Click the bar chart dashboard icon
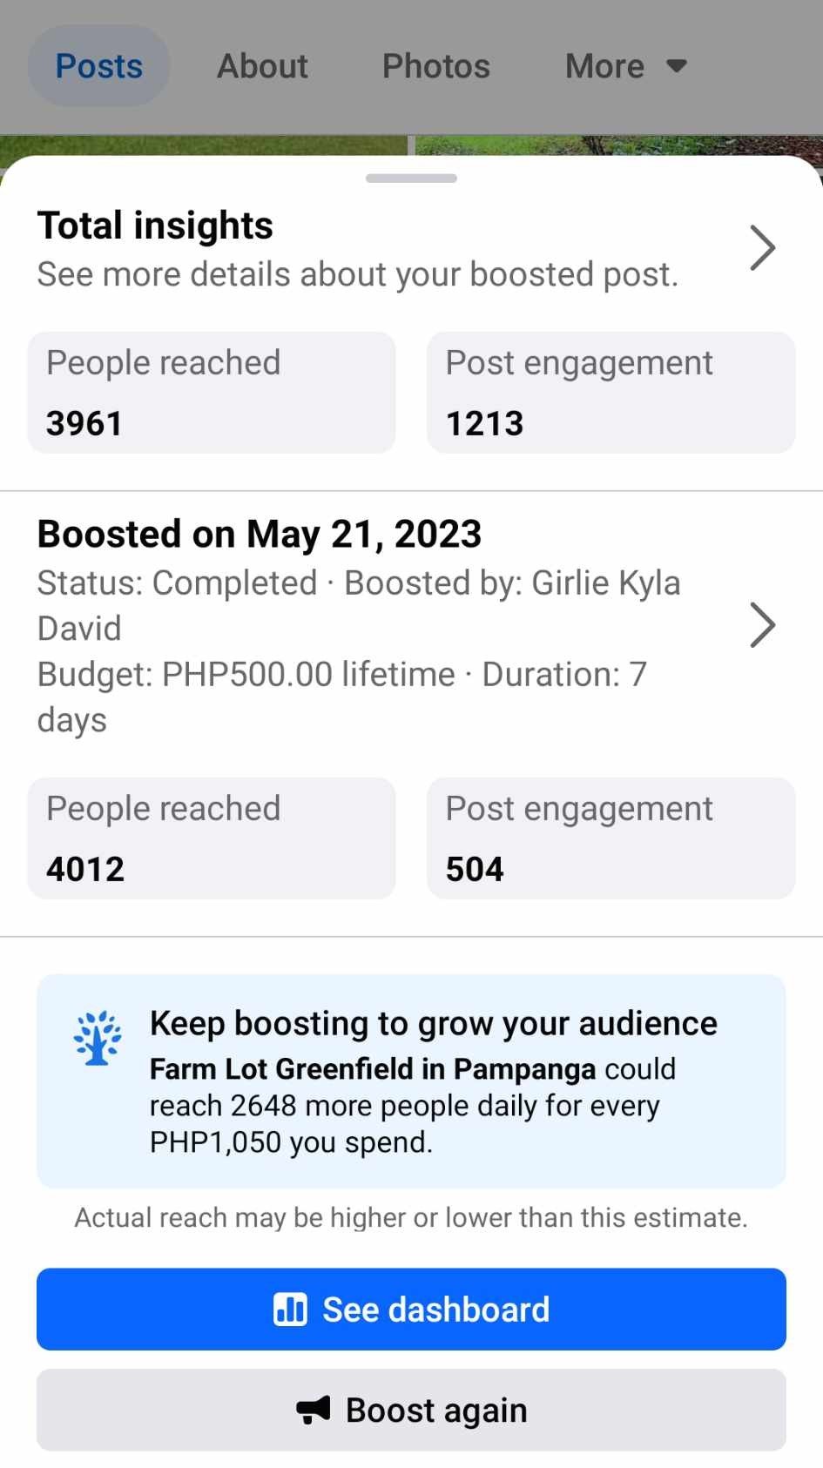Screen dimensions: 823x1468 290,1309
